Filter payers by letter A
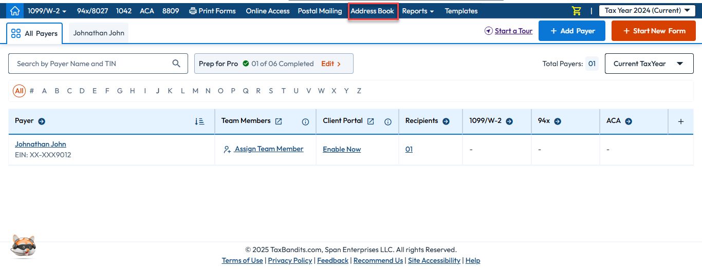 [x=44, y=91]
